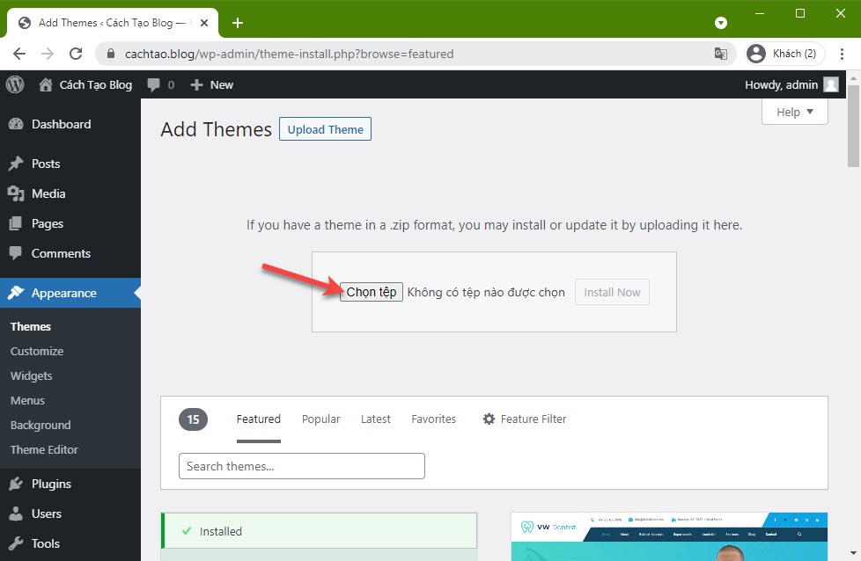This screenshot has width=861, height=561.
Task: Expand the Help dropdown
Action: click(795, 112)
